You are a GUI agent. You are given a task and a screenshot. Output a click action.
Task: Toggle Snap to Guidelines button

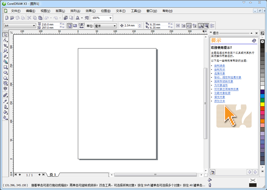183,26
